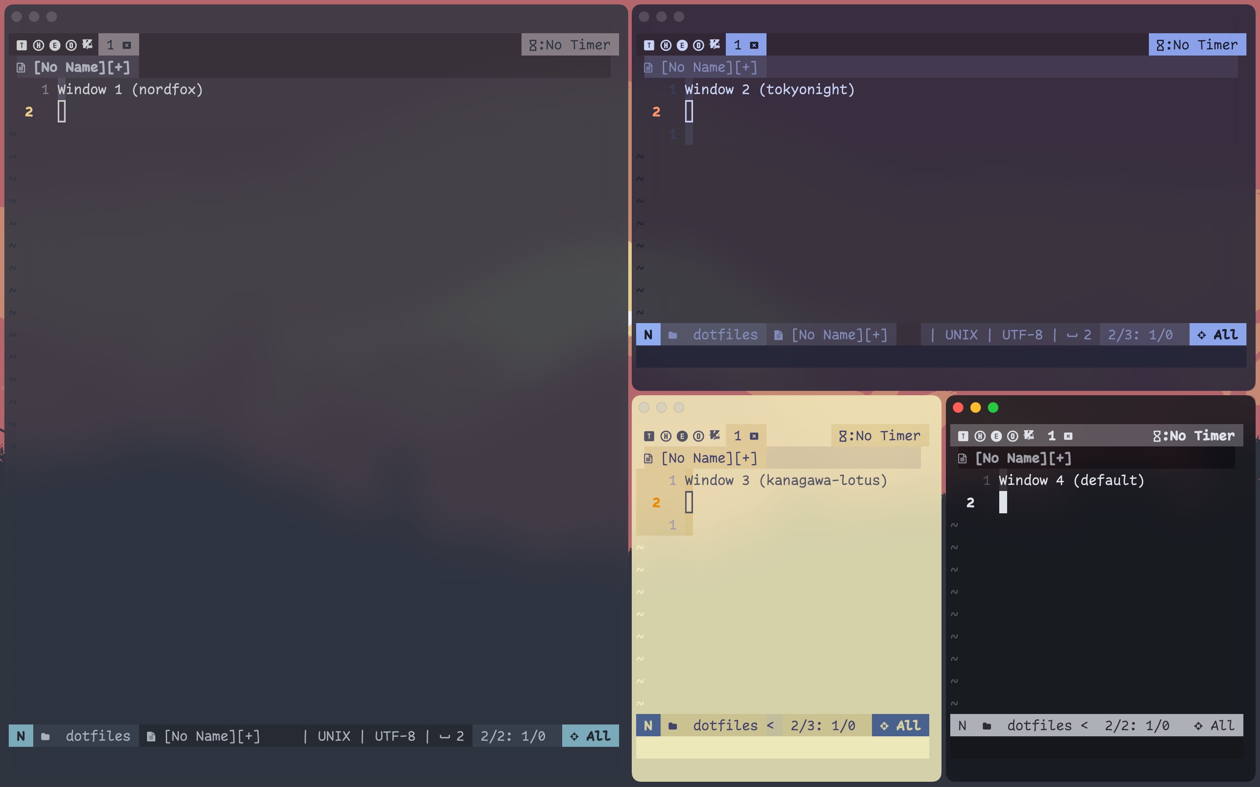Click file icon in tokyonight winbar

point(648,68)
